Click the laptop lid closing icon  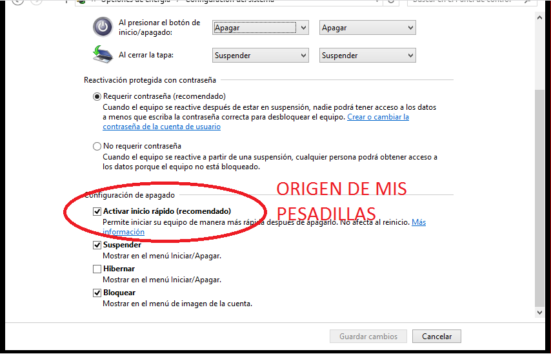click(103, 54)
